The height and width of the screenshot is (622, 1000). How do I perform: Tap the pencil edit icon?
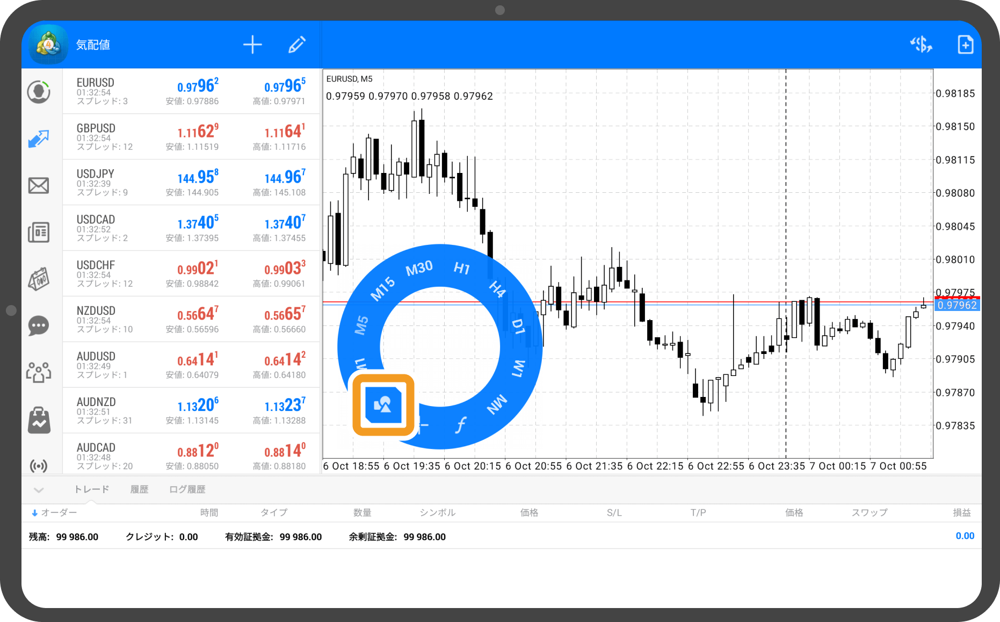coord(296,45)
